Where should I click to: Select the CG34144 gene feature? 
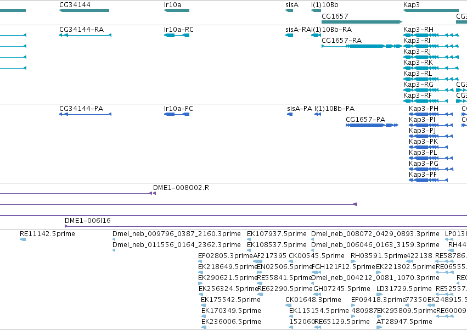(x=85, y=10)
